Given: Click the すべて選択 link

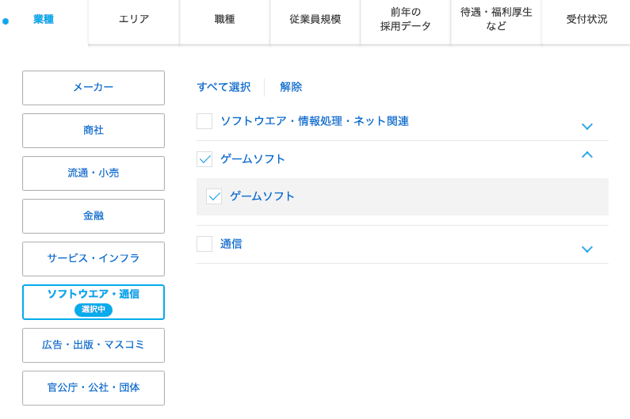Looking at the screenshot, I should pyautogui.click(x=223, y=87).
